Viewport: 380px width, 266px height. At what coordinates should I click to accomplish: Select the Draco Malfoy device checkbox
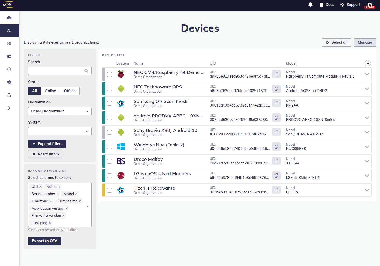pyautogui.click(x=109, y=161)
